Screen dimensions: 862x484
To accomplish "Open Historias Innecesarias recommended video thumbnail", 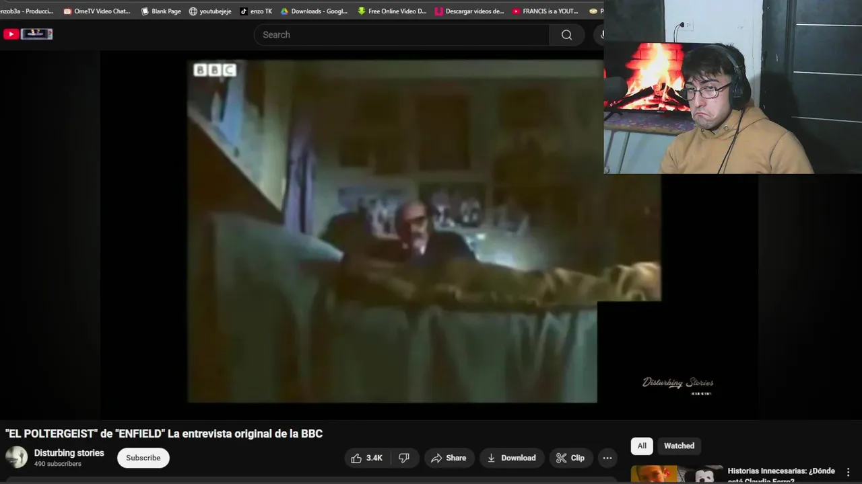I will 676,474.
